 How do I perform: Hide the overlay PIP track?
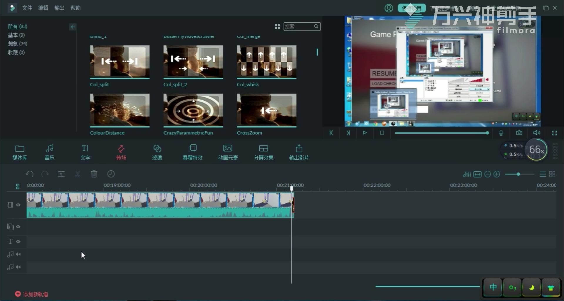coord(18,227)
